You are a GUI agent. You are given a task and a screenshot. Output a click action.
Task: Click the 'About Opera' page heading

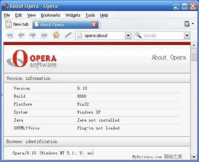point(169,58)
